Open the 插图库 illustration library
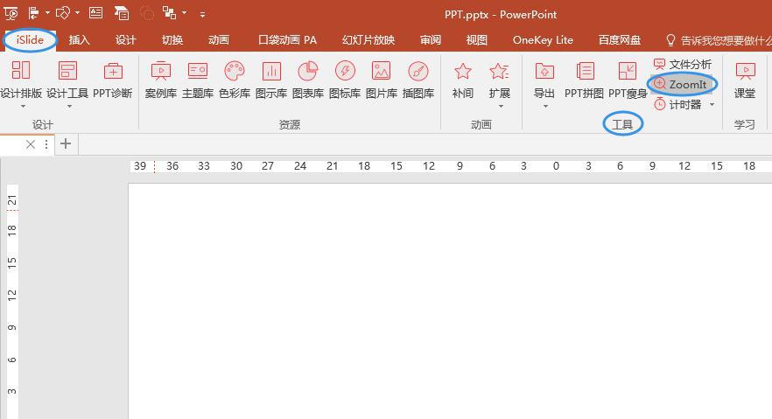 pyautogui.click(x=418, y=79)
